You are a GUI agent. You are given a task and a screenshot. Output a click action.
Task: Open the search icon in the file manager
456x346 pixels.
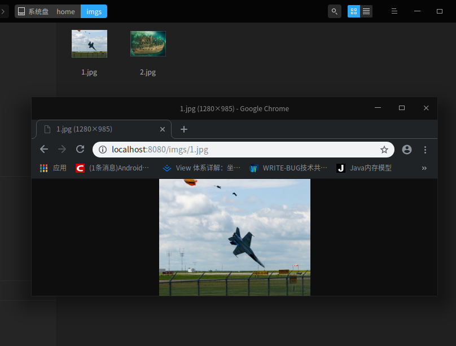coord(335,11)
